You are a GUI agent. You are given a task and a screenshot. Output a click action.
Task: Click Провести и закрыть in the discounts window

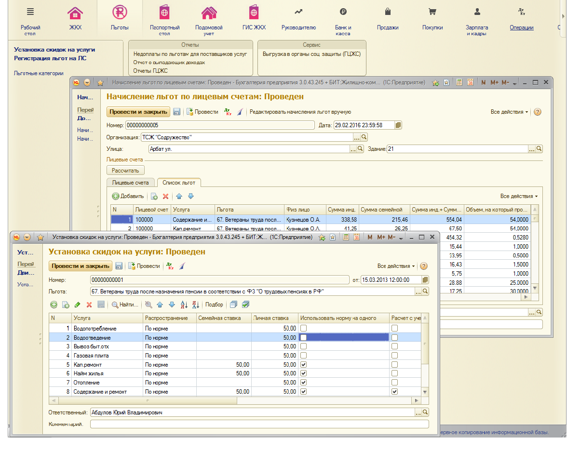[x=80, y=266]
